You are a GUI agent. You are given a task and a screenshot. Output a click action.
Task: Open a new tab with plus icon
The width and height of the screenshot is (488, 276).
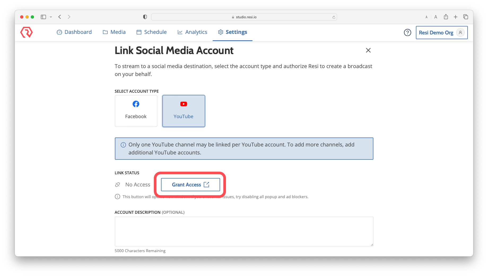pos(456,17)
